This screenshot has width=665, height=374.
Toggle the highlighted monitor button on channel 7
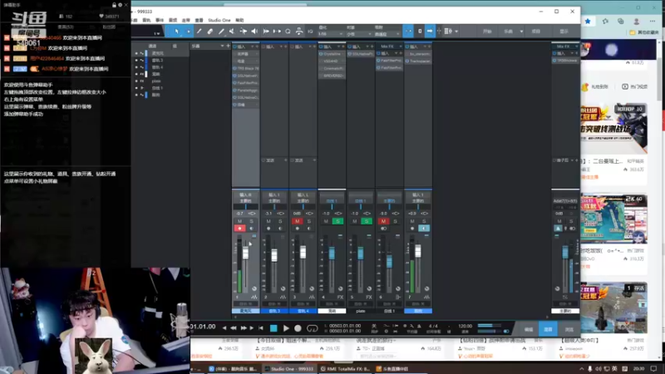[424, 229]
